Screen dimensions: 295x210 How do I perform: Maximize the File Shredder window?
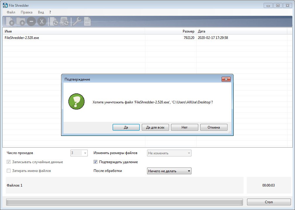point(278,6)
